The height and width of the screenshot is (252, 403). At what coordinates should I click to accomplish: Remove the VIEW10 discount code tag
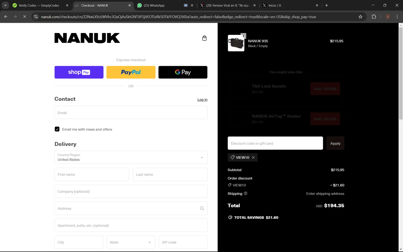coord(253,157)
